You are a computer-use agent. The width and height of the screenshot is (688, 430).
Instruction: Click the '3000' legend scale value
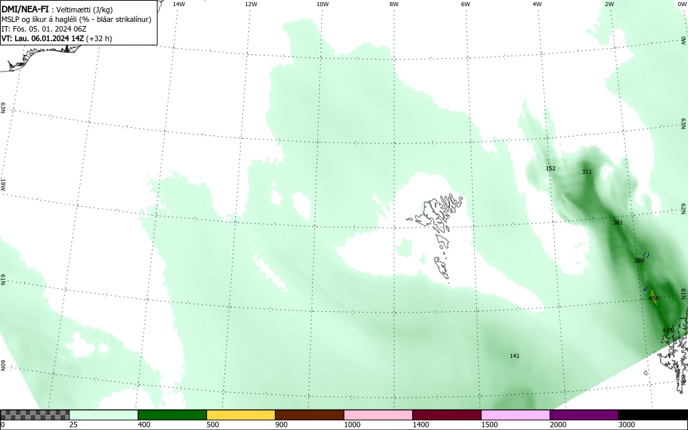pos(627,425)
